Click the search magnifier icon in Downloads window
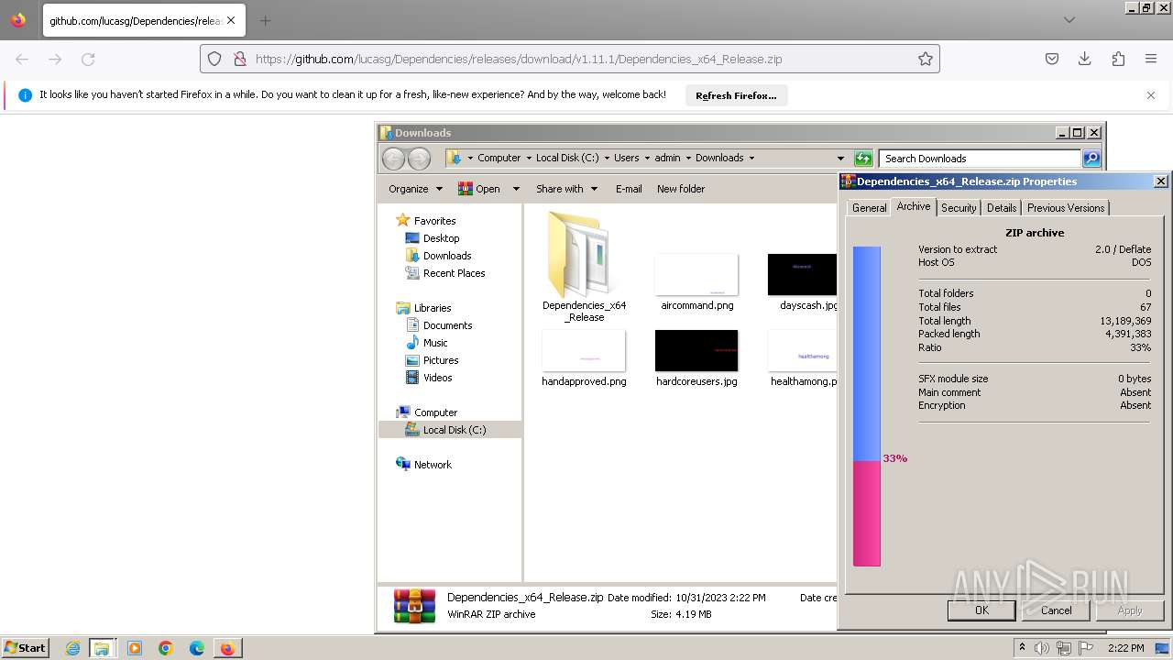The height and width of the screenshot is (660, 1173). [x=1091, y=159]
